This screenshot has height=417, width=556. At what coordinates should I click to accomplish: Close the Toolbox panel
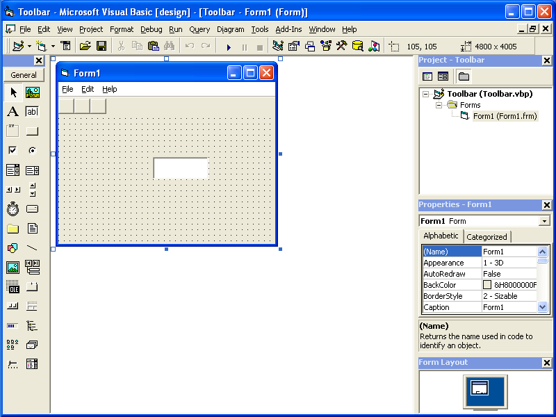tap(39, 60)
